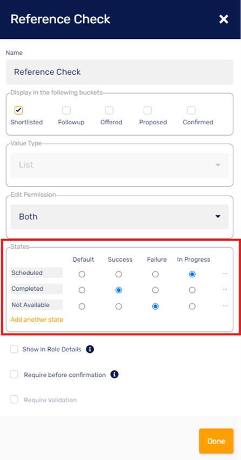241x460 pixels.
Task: Mark Completed state as Failure
Action: click(156, 290)
